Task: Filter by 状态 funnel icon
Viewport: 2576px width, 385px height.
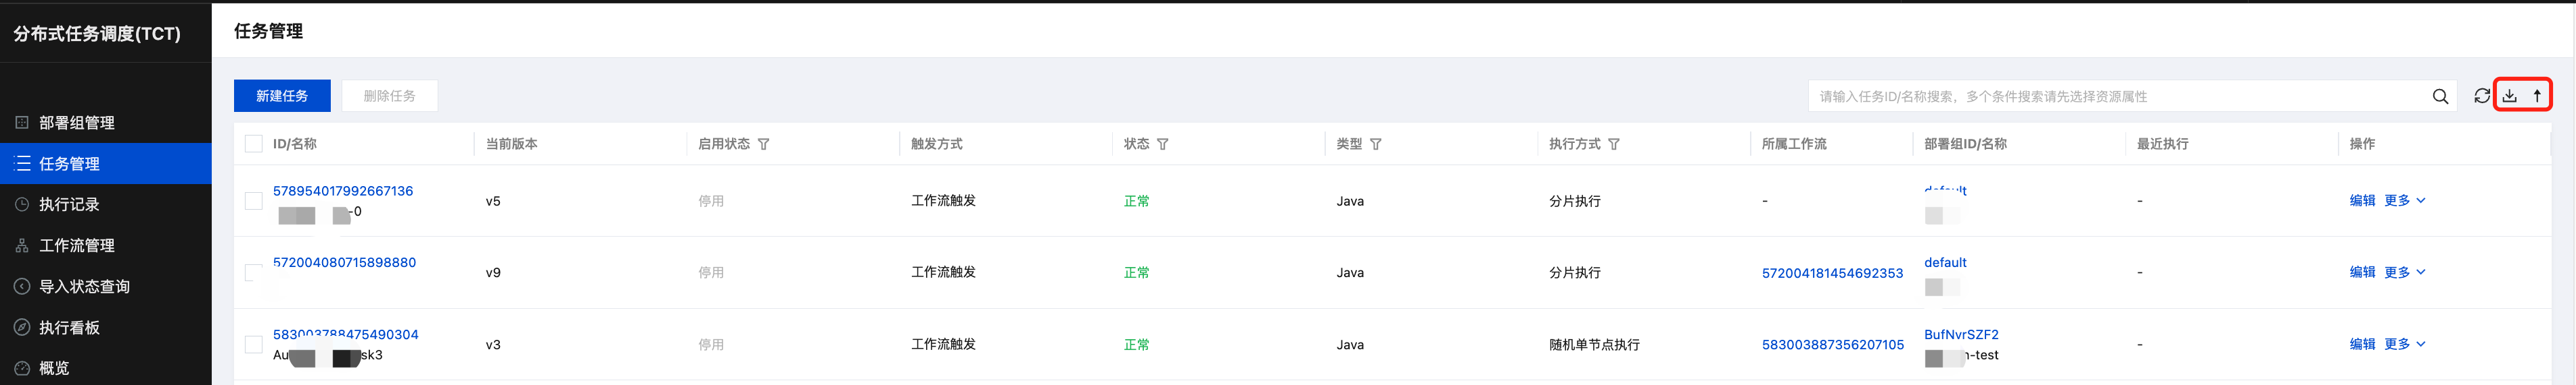Action: click(1163, 144)
